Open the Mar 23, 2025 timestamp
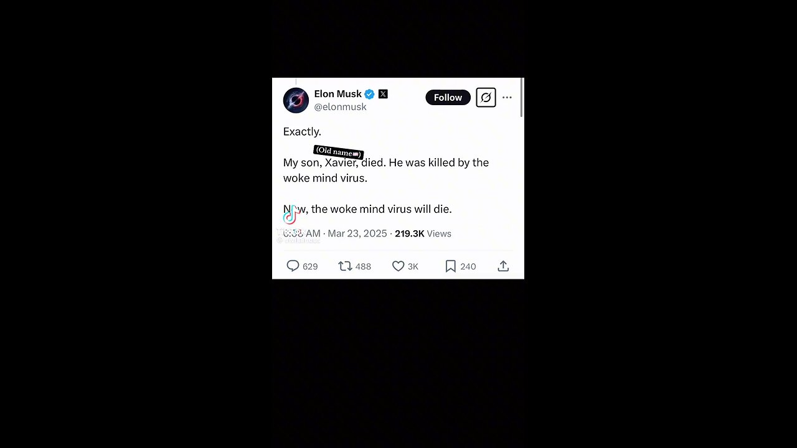This screenshot has height=448, width=797. pyautogui.click(x=357, y=233)
